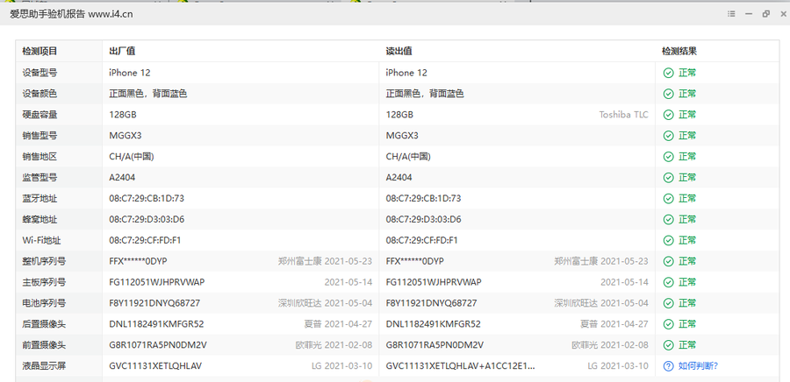Screen dimensions: 790x382
Task: Select the 电池序列号 row label
Action: pos(44,303)
